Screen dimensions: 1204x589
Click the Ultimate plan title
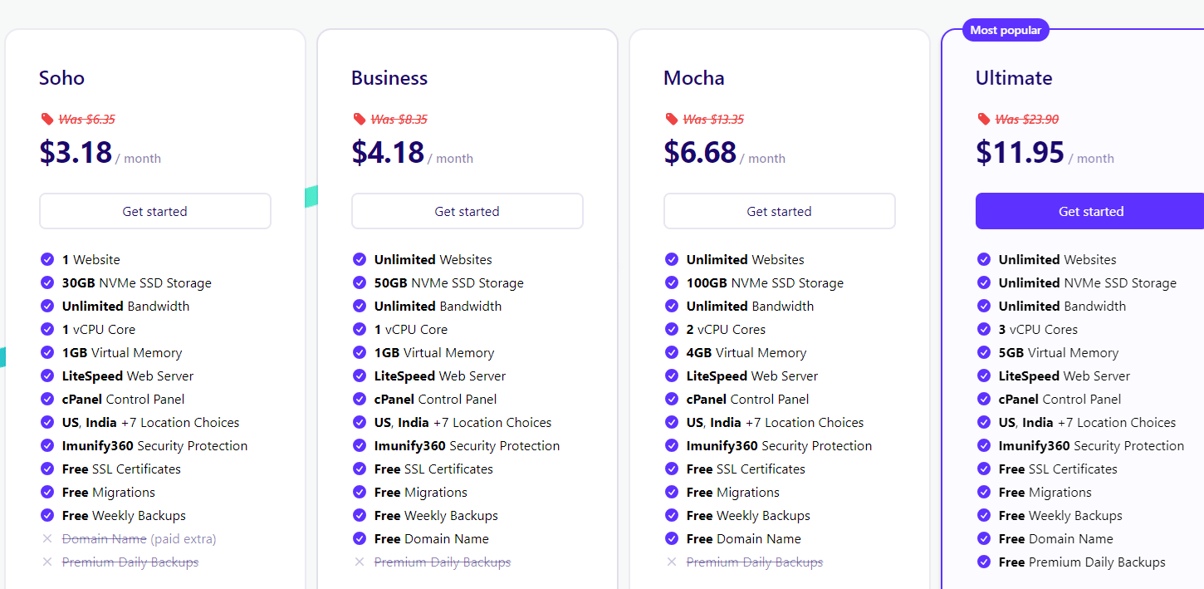(x=1013, y=78)
